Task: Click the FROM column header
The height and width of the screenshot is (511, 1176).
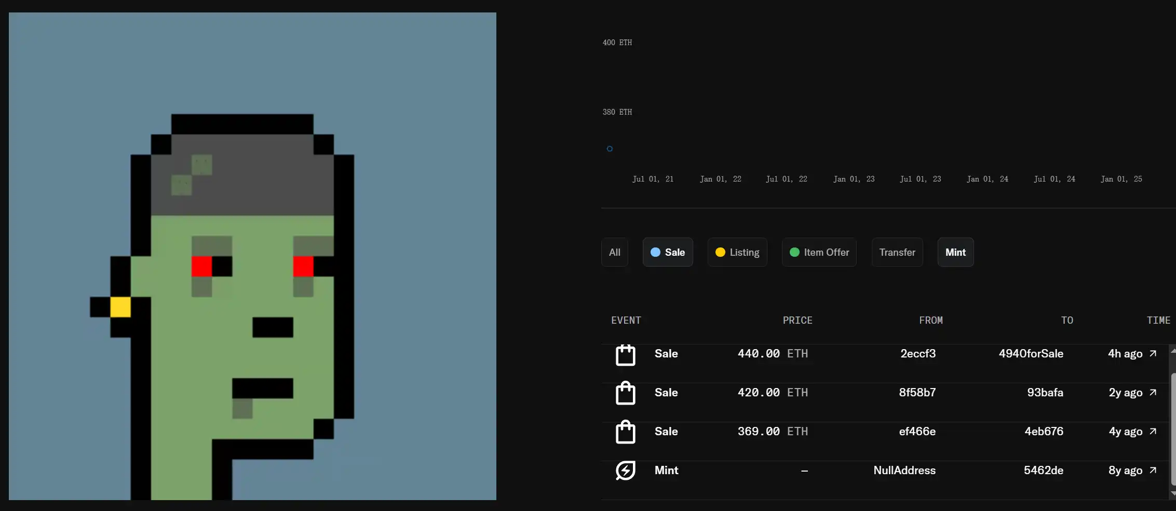Action: pyautogui.click(x=931, y=321)
